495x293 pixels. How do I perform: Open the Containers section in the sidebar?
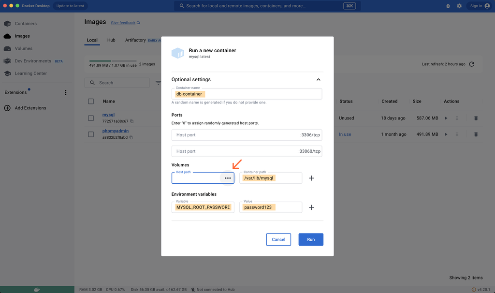pos(24,23)
